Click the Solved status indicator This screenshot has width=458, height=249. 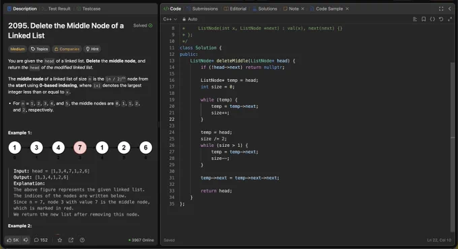[x=143, y=26]
